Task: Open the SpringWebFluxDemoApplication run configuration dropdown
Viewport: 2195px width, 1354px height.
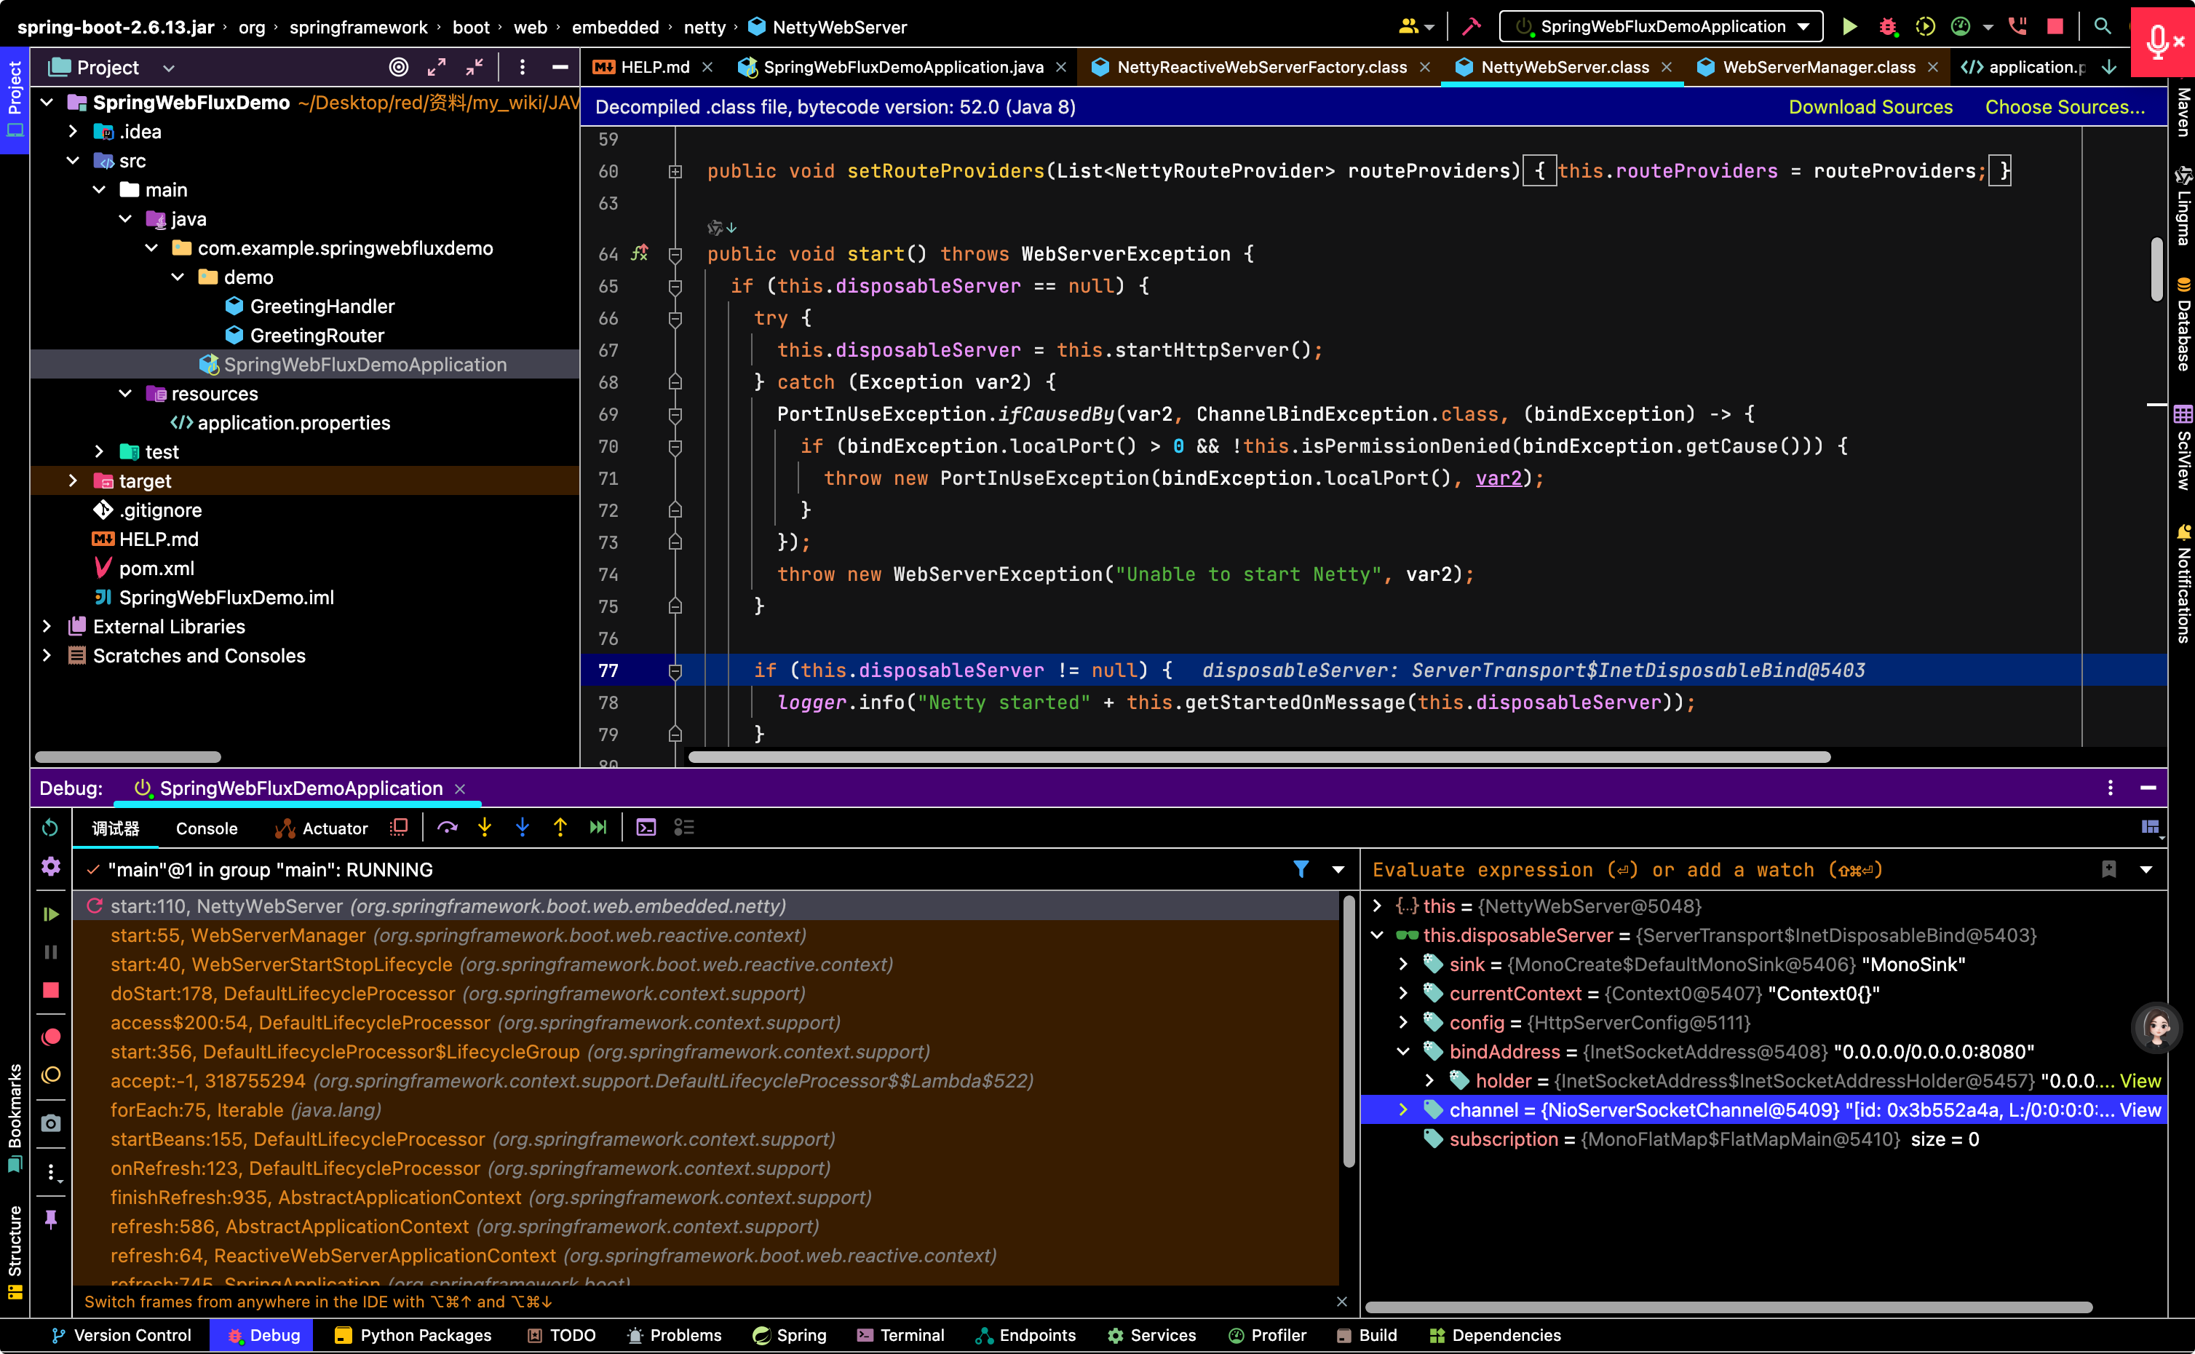Action: coord(1662,27)
